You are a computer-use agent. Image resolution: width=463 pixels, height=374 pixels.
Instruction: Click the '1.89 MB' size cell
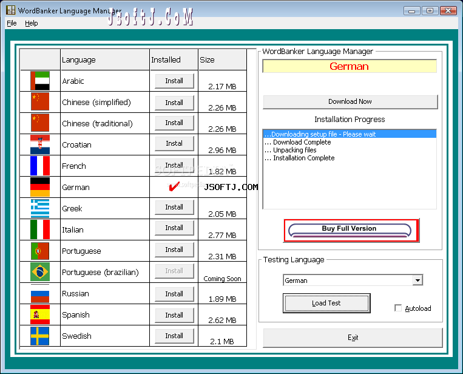point(222,293)
